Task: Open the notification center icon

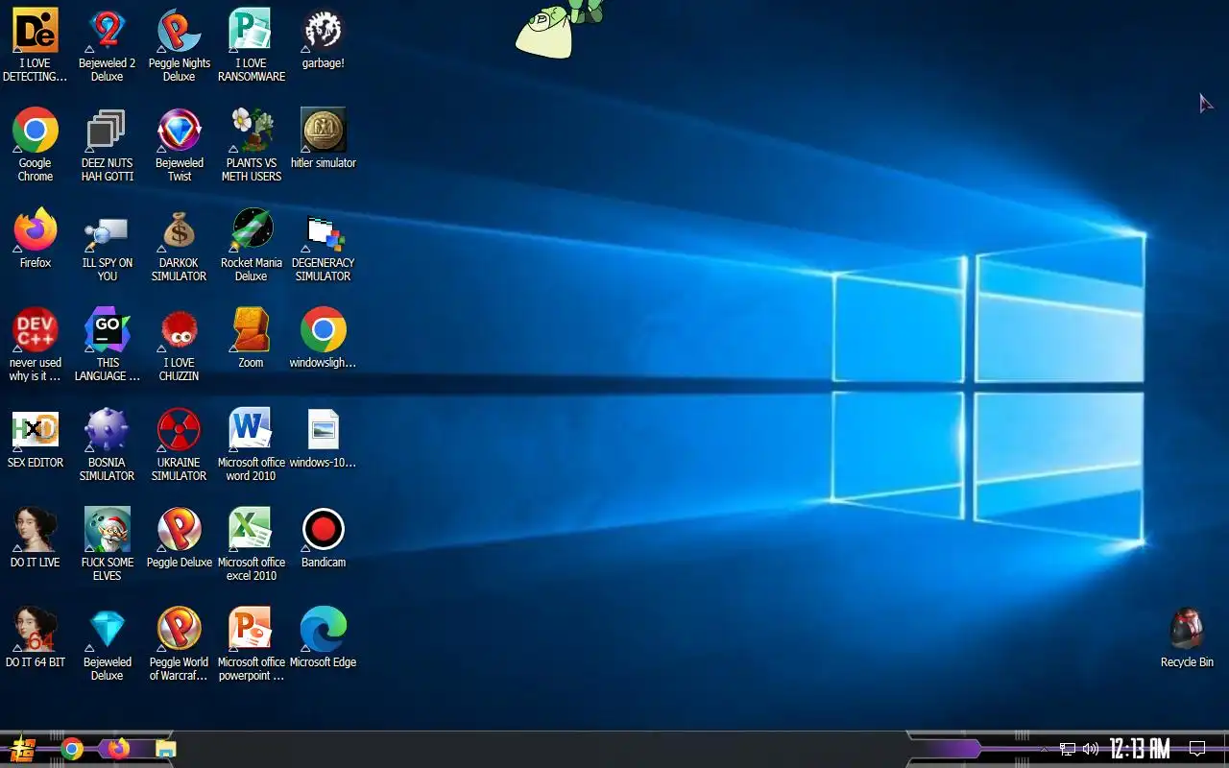Action: pos(1197,749)
